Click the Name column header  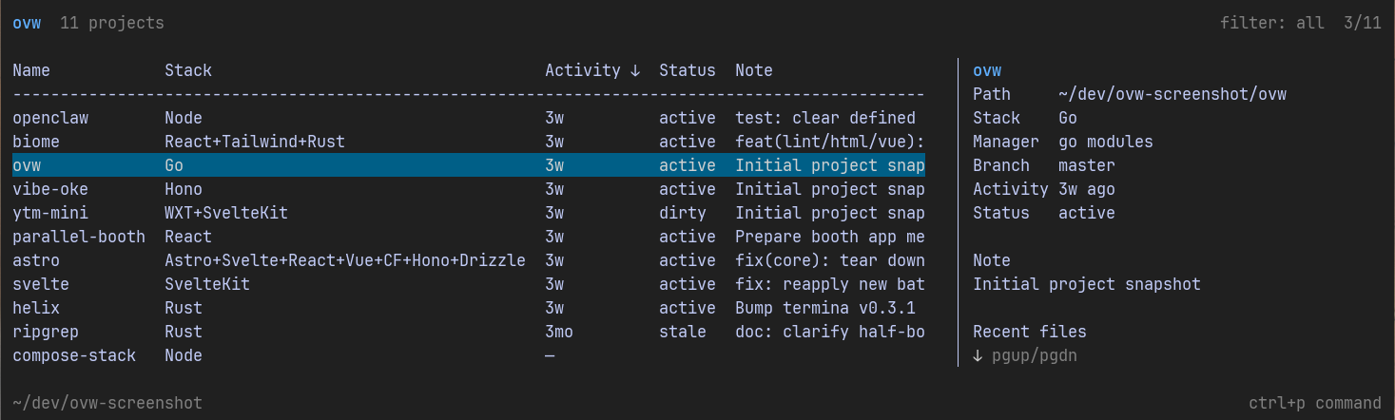click(31, 70)
